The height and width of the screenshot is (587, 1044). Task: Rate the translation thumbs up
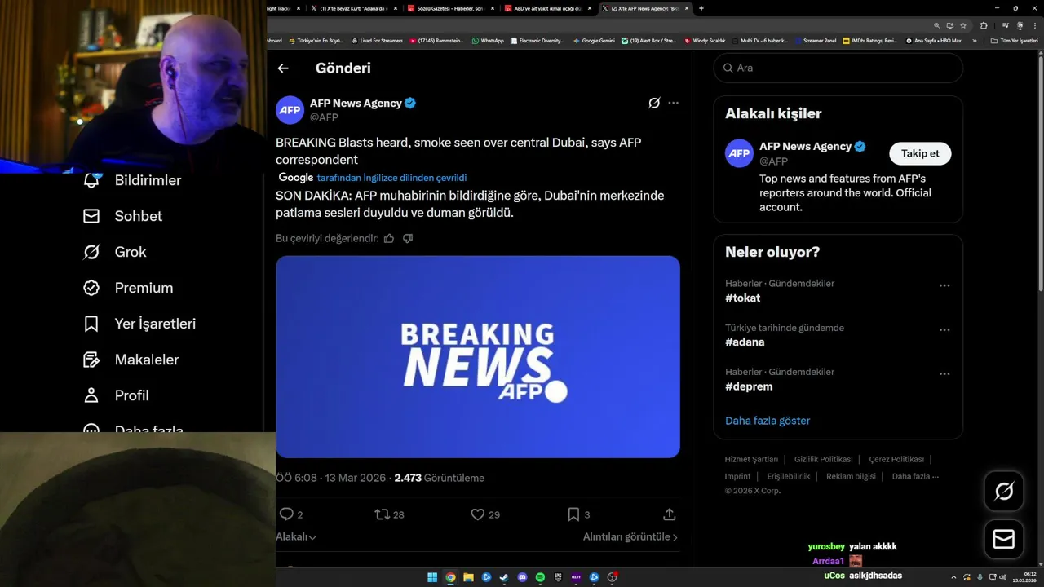click(389, 238)
